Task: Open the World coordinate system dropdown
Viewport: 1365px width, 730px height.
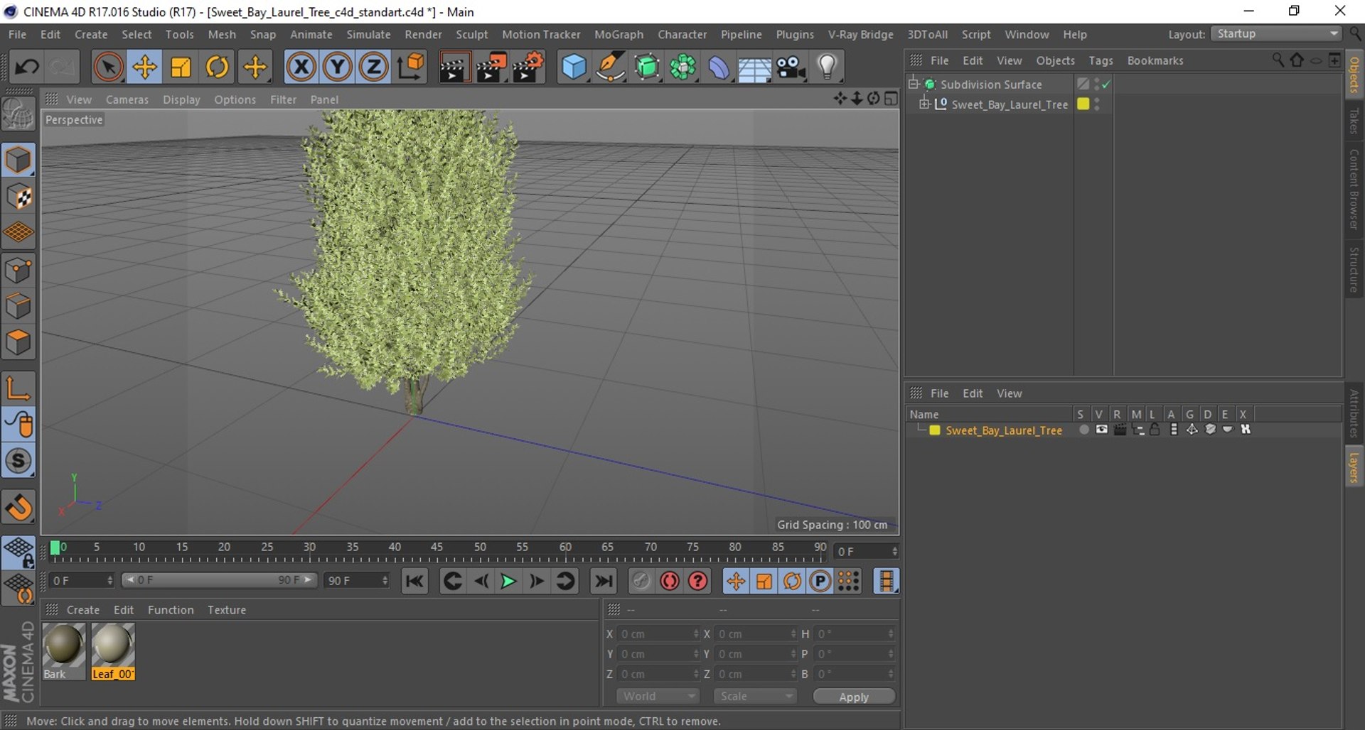Action: [x=658, y=697]
